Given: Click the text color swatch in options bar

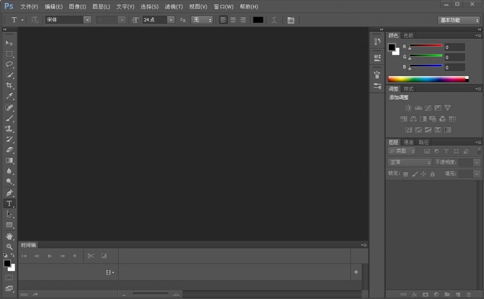Looking at the screenshot, I should click(258, 20).
